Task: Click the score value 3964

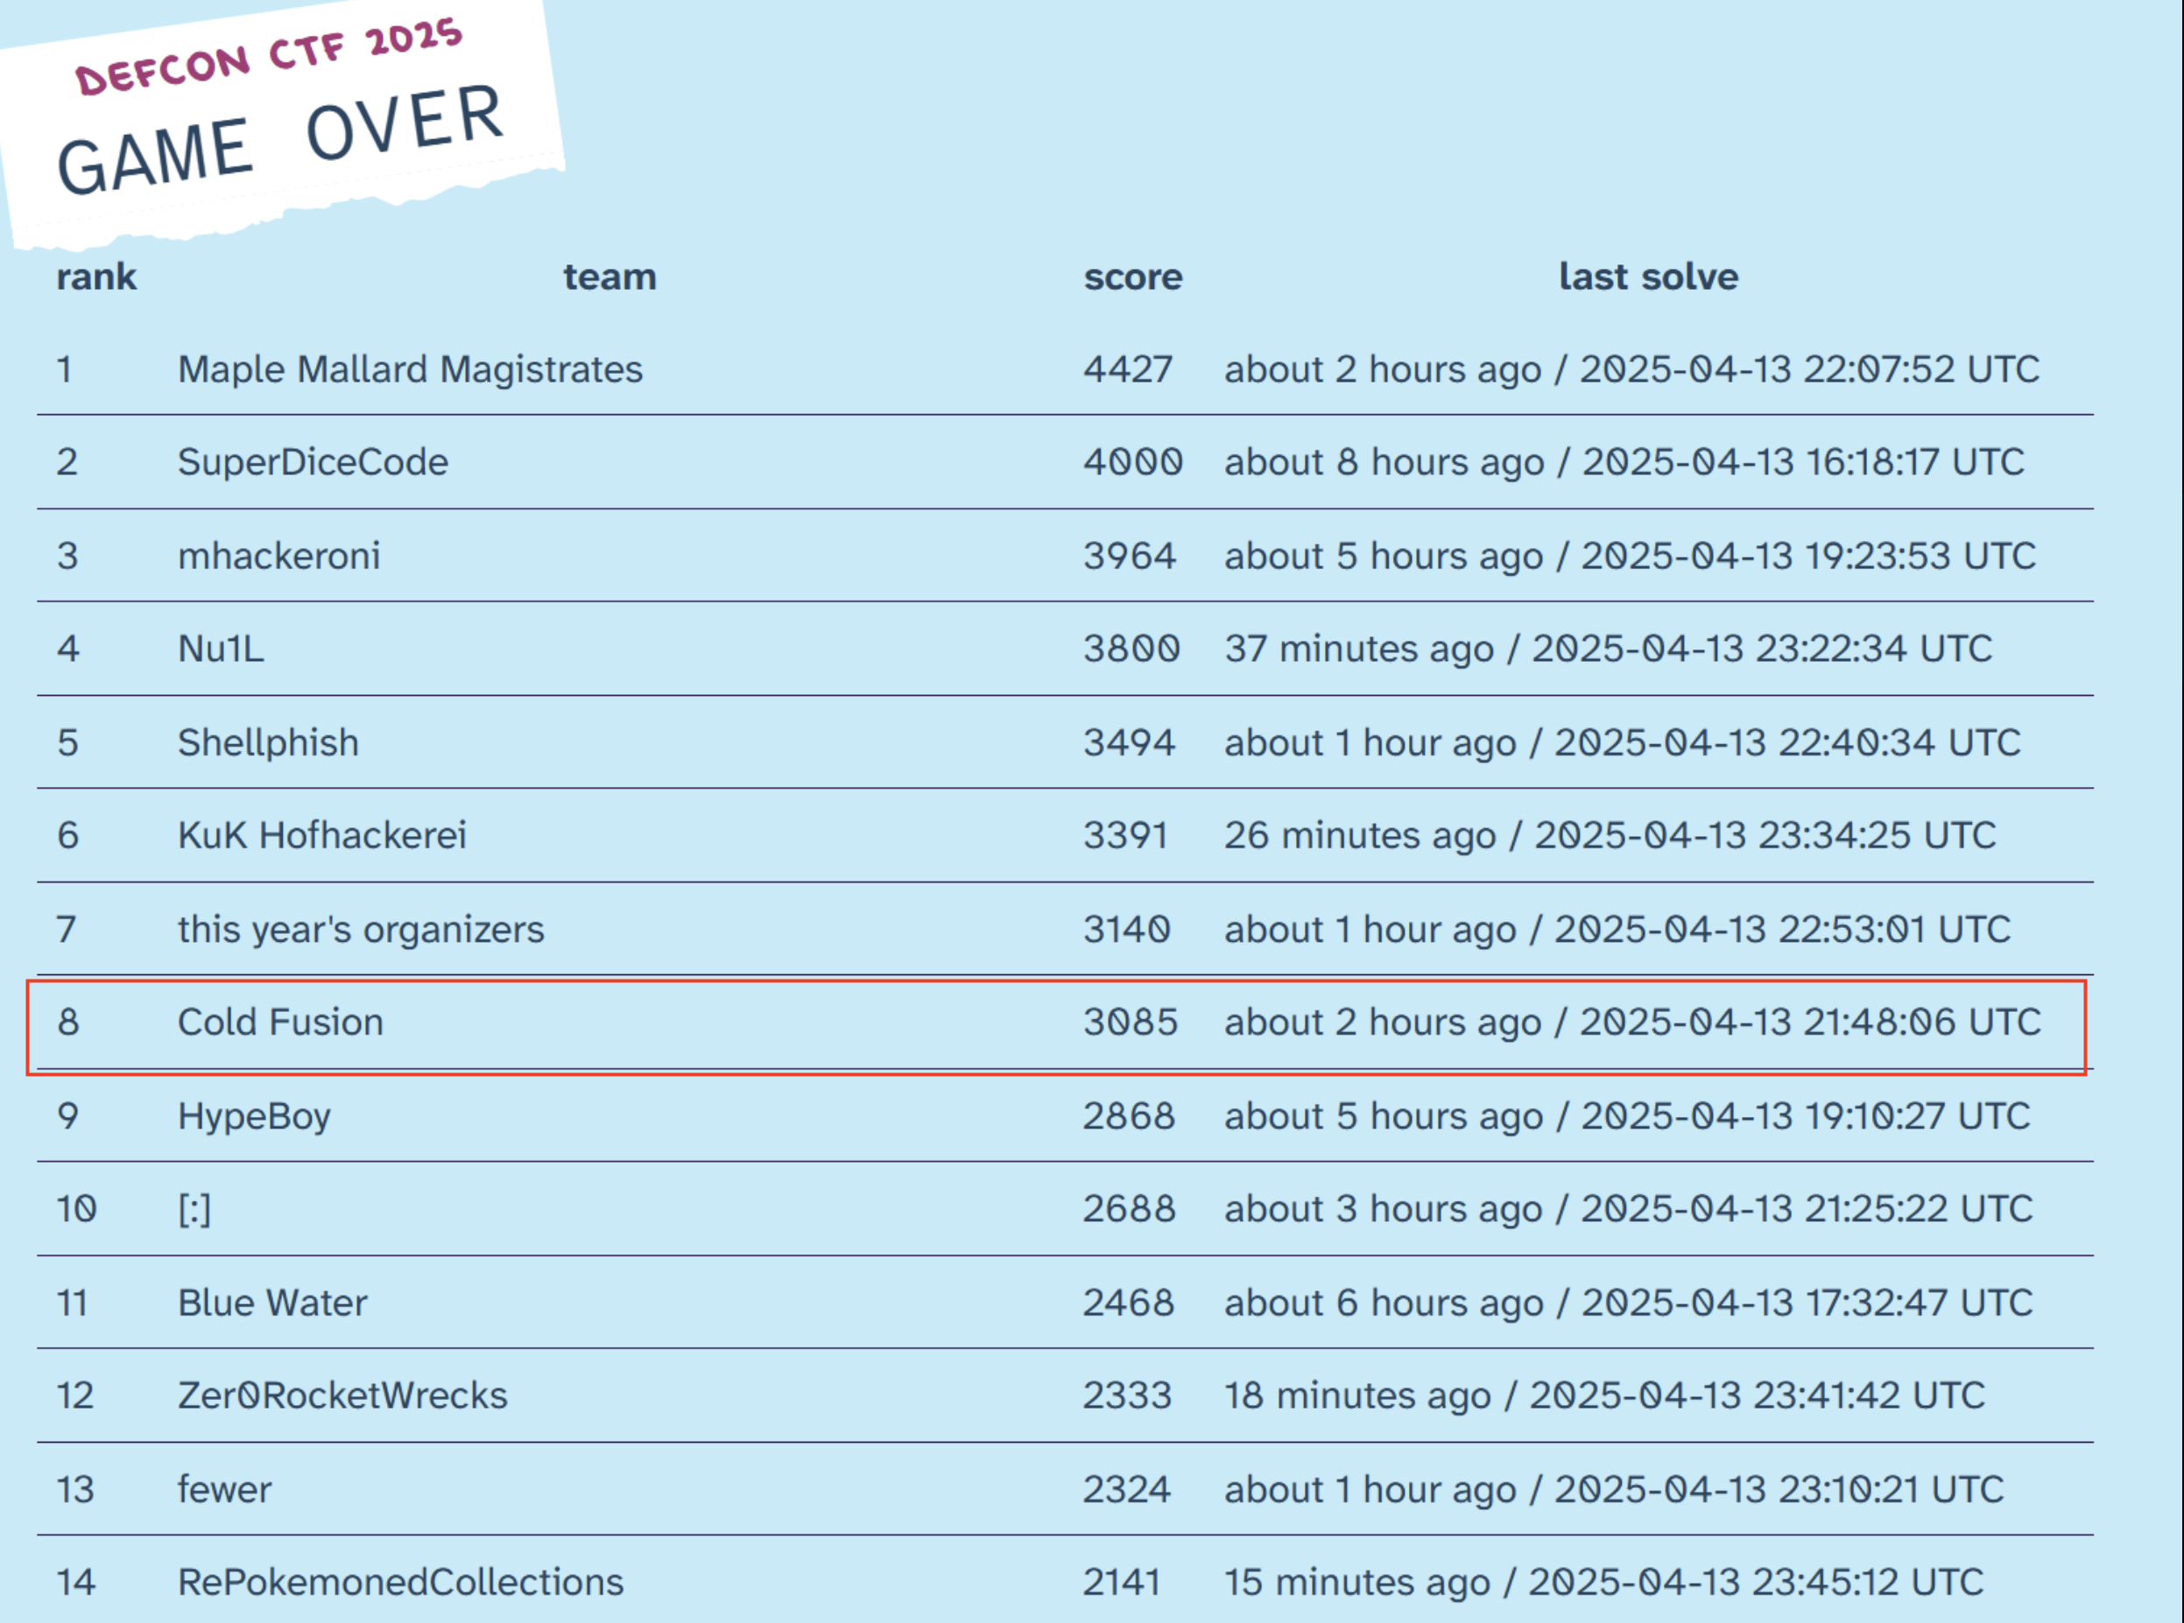Action: point(1130,556)
